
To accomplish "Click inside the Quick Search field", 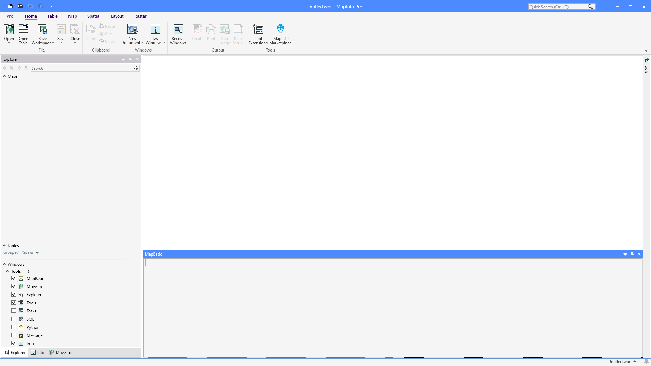I will 558,6.
